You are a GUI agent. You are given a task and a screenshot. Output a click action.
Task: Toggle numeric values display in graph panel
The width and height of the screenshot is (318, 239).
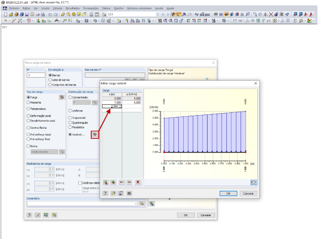point(254,182)
